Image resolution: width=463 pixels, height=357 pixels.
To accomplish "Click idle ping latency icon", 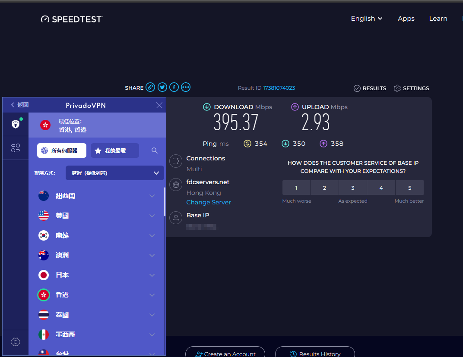I will 247,144.
